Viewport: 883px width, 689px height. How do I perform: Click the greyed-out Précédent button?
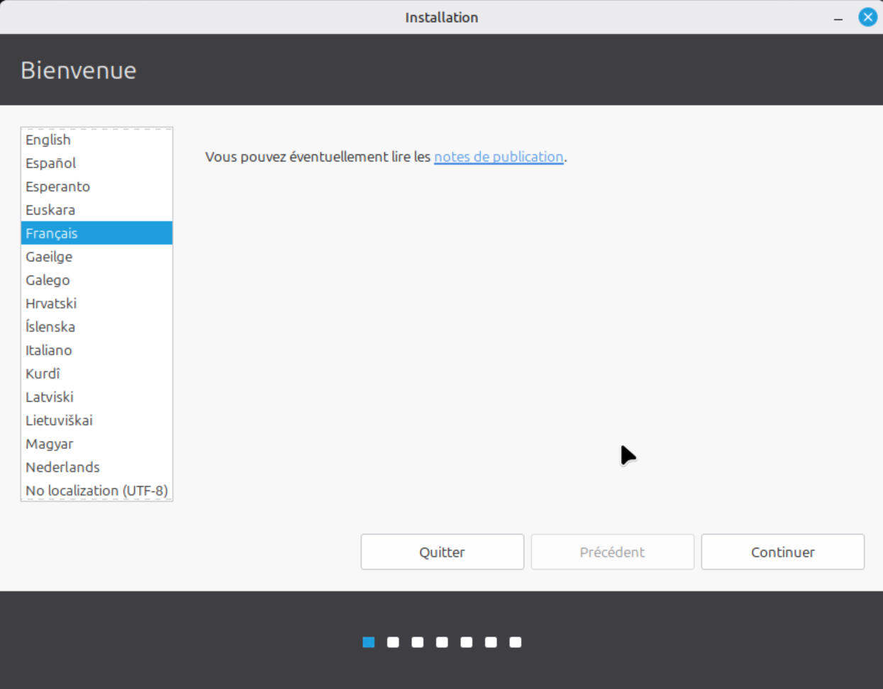coord(612,552)
